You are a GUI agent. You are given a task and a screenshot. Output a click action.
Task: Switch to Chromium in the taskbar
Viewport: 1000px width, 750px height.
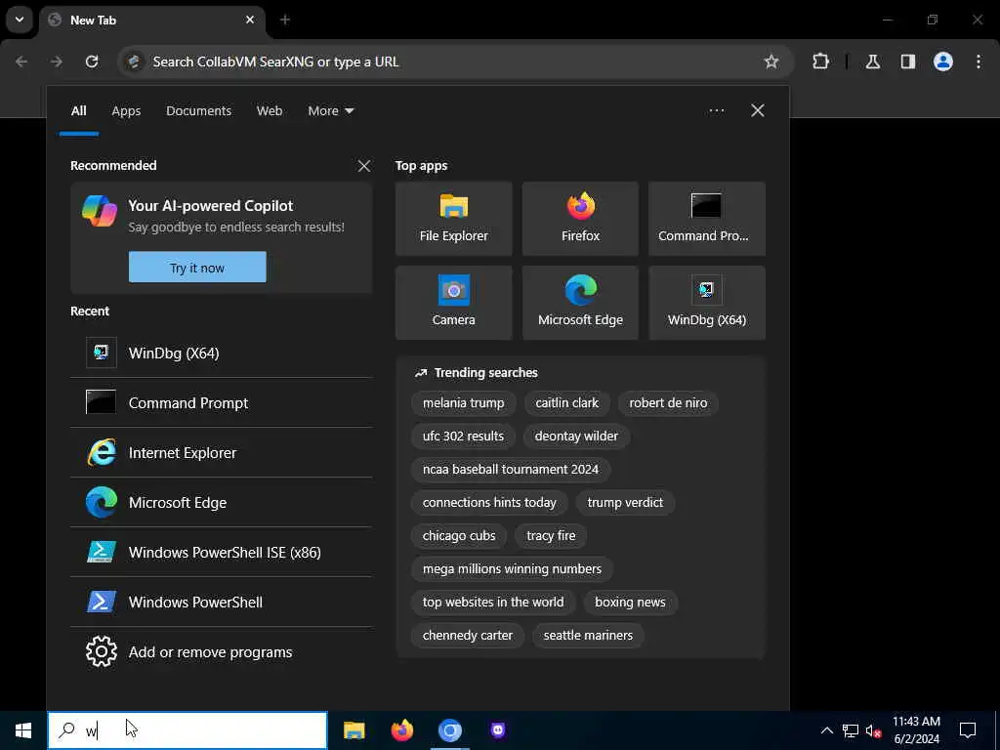coord(449,730)
